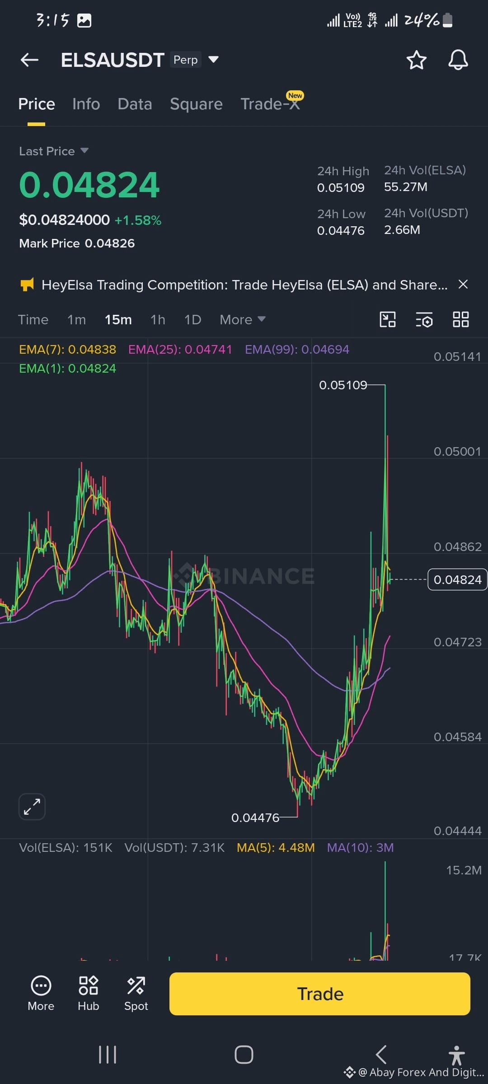488x1084 pixels.
Task: Click the 24h Low value 0.04476
Action: (x=341, y=231)
